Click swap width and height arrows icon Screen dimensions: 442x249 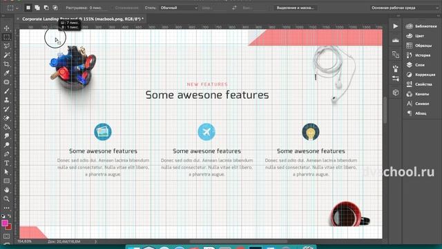(x=234, y=8)
